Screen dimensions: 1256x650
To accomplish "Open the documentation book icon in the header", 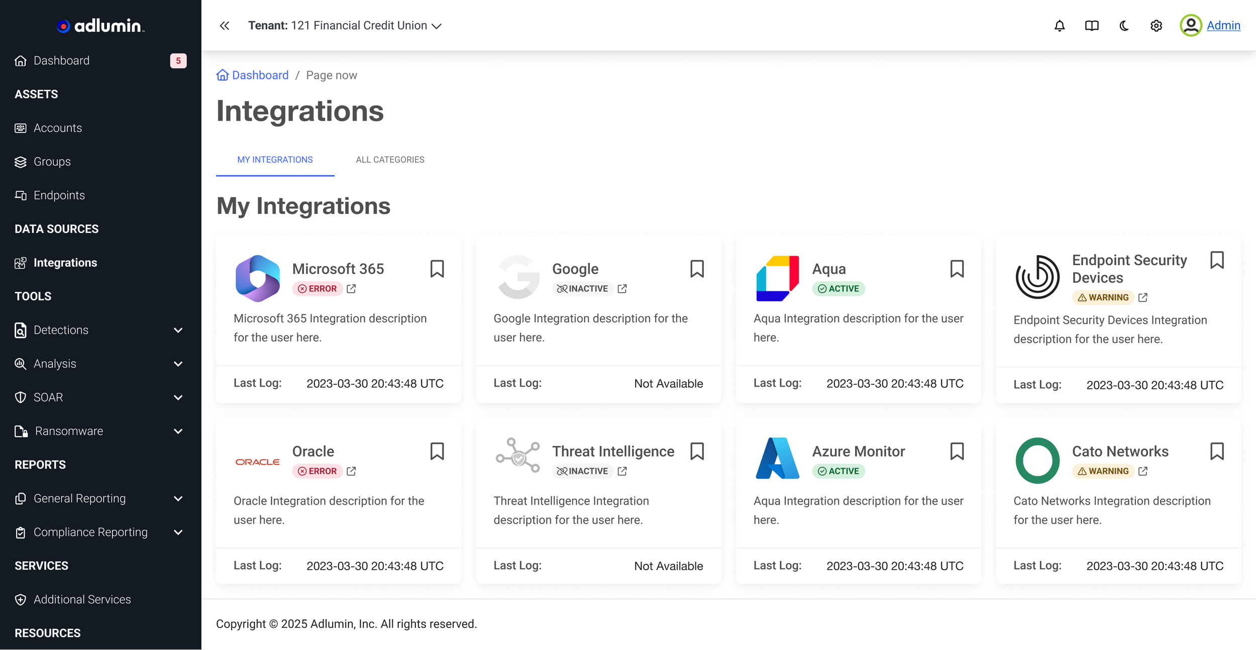I will coord(1091,25).
